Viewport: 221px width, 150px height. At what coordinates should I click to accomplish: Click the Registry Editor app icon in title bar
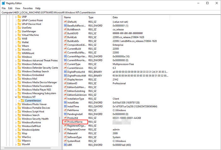point(3,3)
